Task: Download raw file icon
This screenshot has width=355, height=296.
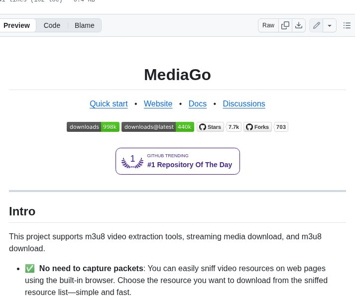Action: pyautogui.click(x=299, y=25)
